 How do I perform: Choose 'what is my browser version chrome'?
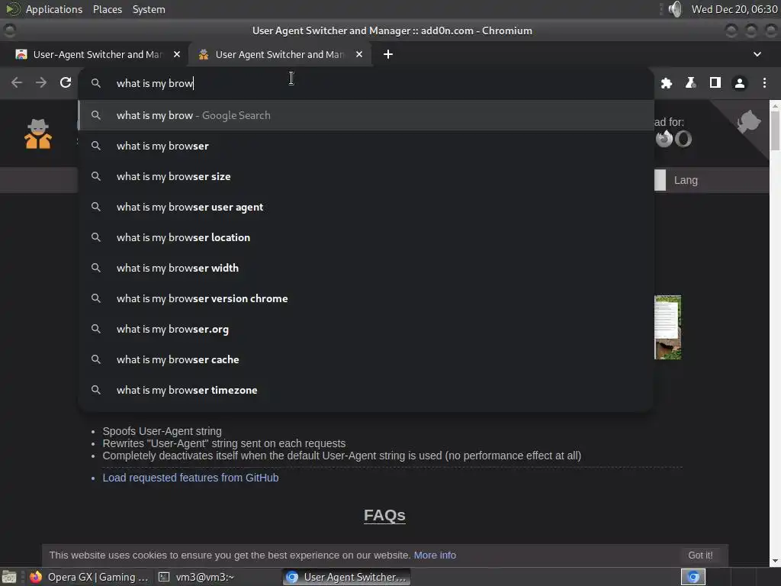(x=366, y=298)
